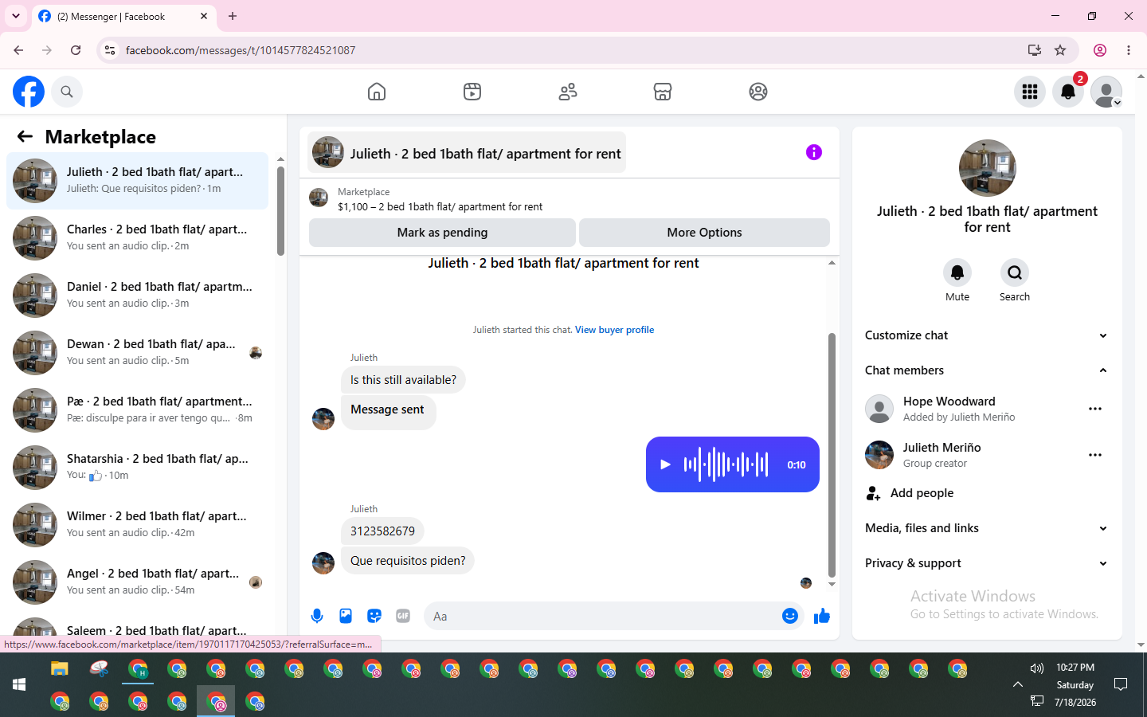
Task: Open the Notifications bell with badge
Action: 1068,92
